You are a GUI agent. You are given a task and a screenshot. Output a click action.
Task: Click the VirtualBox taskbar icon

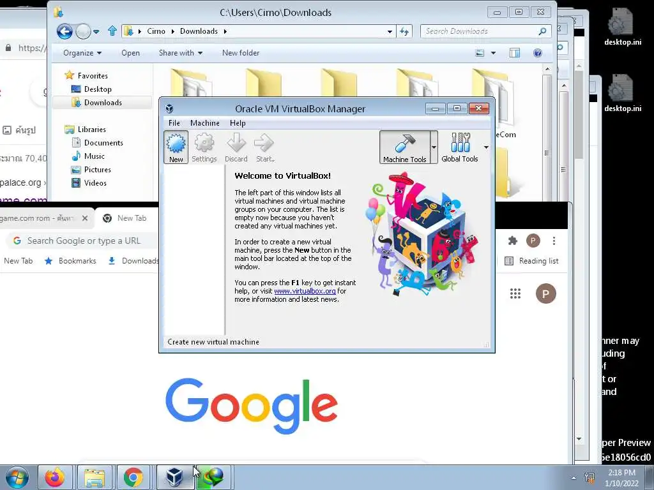click(x=174, y=477)
